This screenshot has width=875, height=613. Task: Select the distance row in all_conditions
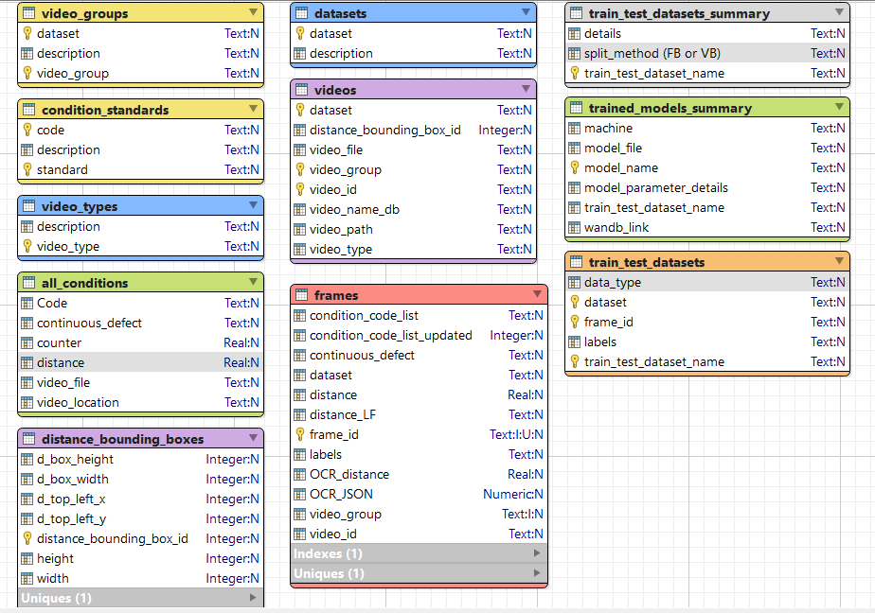click(140, 362)
